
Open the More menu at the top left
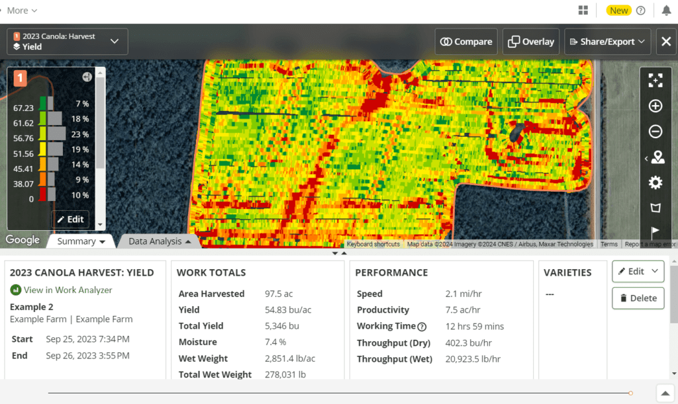pos(21,10)
